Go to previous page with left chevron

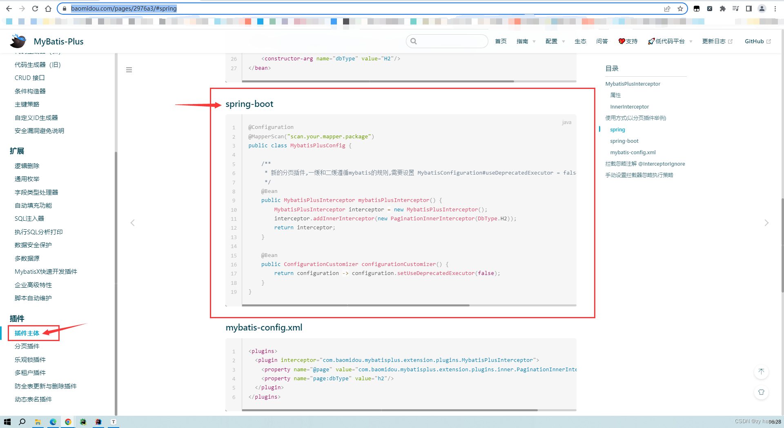[x=133, y=223]
